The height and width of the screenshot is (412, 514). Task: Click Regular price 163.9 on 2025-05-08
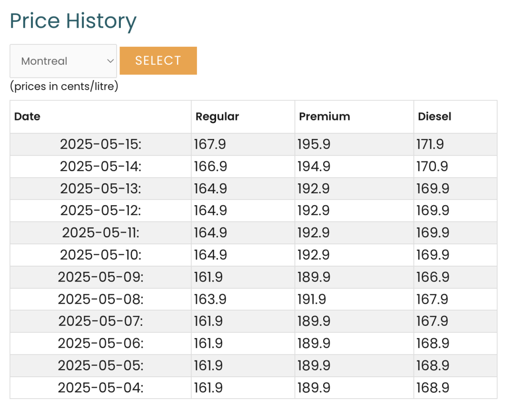[x=210, y=299]
